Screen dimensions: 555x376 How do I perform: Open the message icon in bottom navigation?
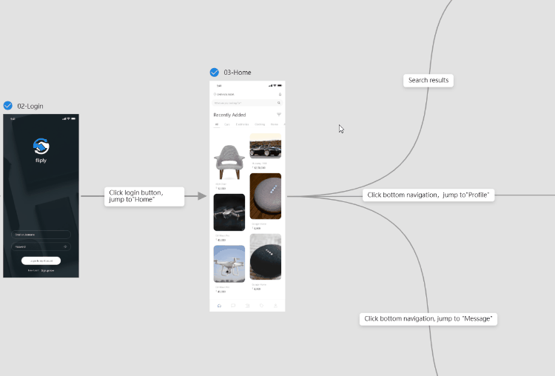pyautogui.click(x=233, y=305)
